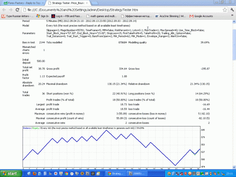This screenshot has height=177, width=236.
Task: Expand the bookmarks overflow chevron
Action: coord(232,15)
